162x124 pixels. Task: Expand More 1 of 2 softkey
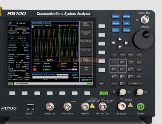pos(86,69)
